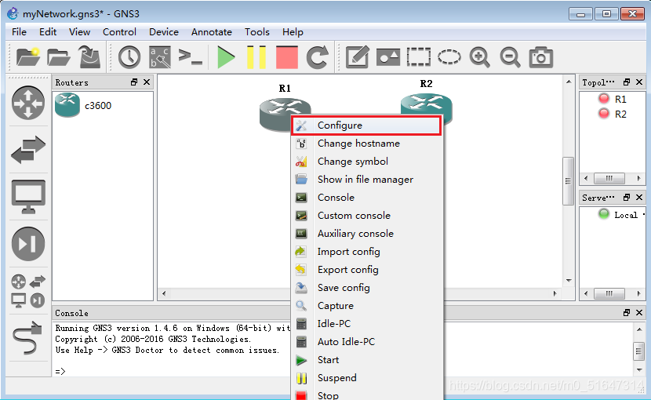This screenshot has width=651, height=400.
Task: Click the Zoom in magnifier
Action: coord(479,57)
